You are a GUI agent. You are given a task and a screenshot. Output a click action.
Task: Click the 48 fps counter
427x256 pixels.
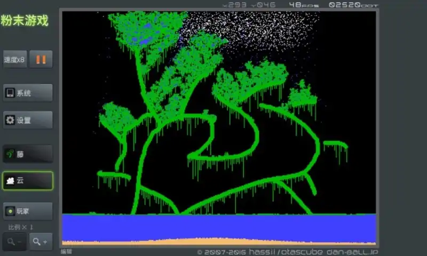click(x=302, y=5)
